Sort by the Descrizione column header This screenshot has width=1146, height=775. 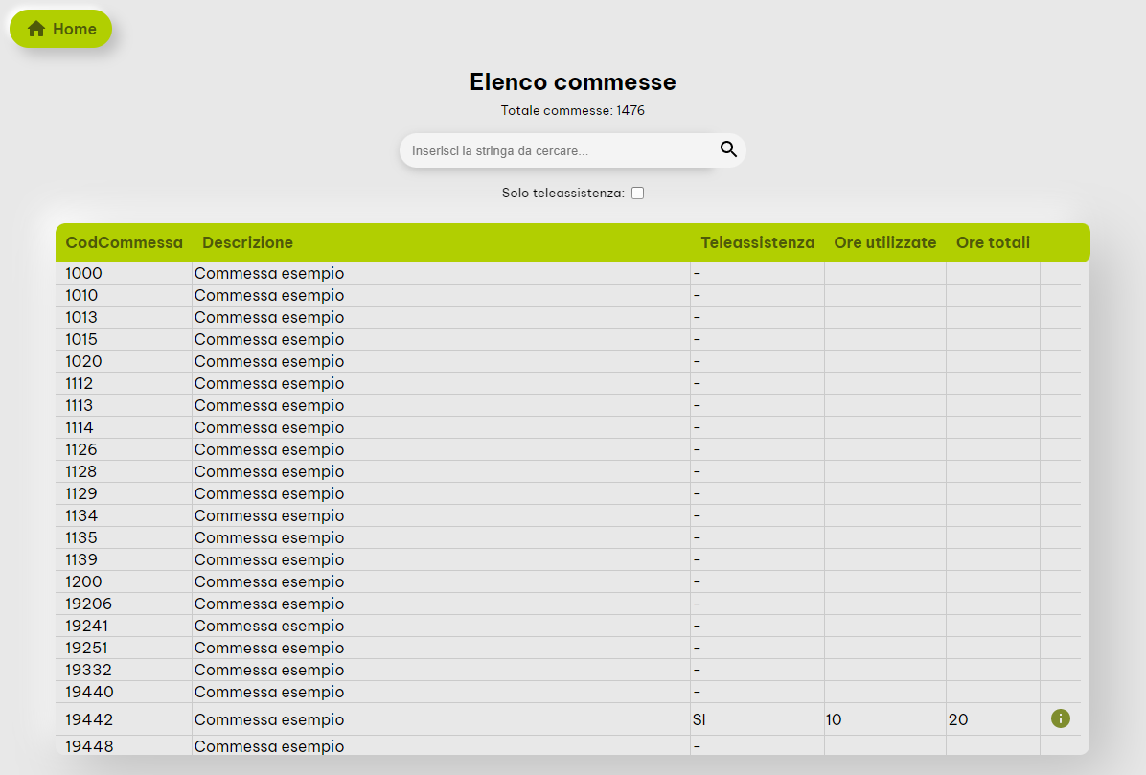pos(247,242)
